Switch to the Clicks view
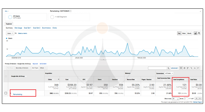 tap(55, 28)
